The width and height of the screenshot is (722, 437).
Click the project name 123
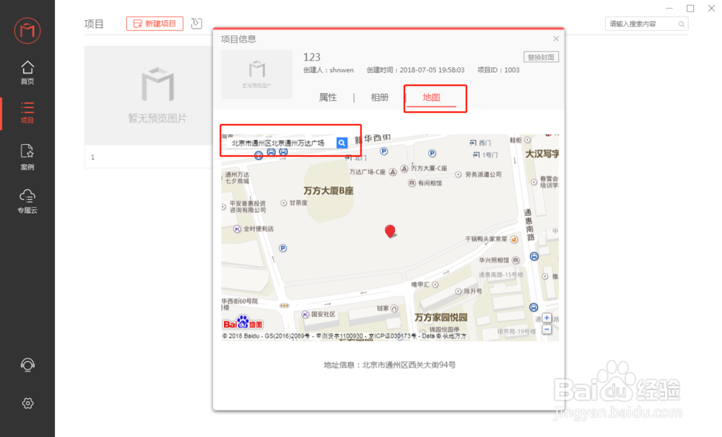[312, 57]
